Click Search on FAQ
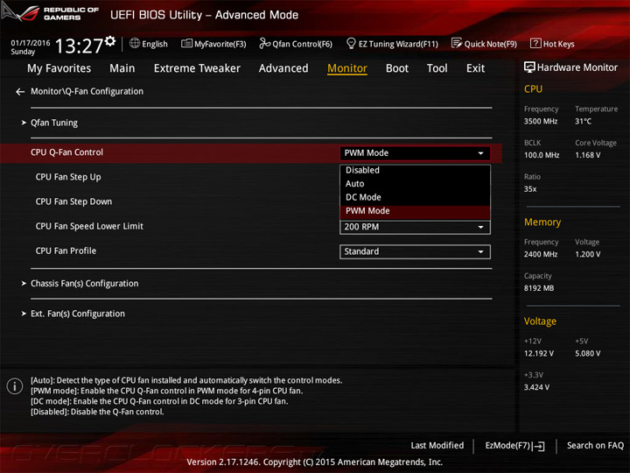Screen dimensions: 630x473 tap(595, 446)
